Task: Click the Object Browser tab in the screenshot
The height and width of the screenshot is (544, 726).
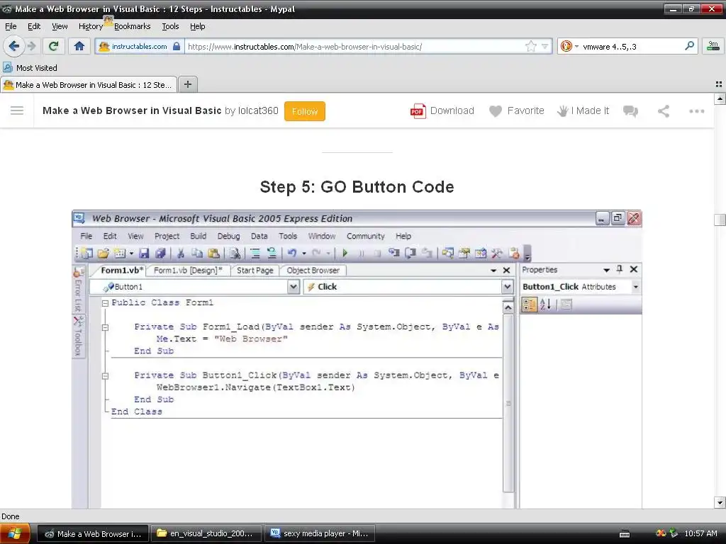Action: click(313, 271)
